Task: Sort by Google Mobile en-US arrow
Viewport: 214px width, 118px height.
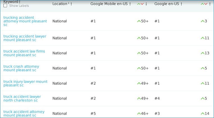Action: click(x=130, y=4)
